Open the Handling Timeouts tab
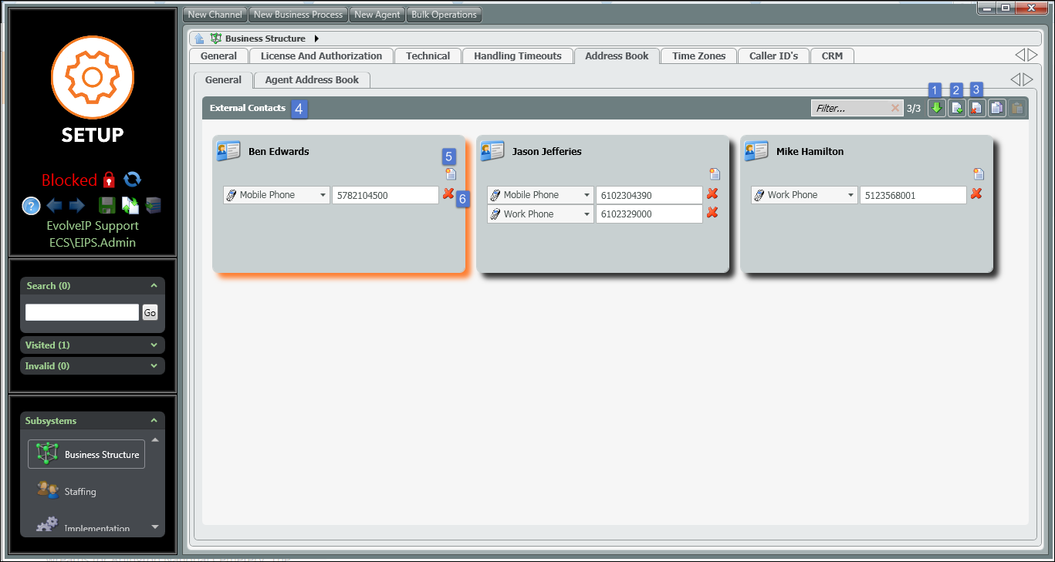 click(x=517, y=56)
